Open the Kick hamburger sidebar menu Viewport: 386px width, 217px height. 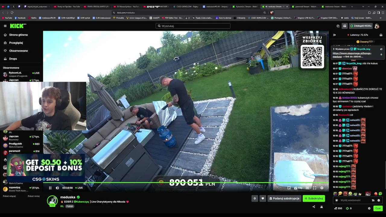5,26
